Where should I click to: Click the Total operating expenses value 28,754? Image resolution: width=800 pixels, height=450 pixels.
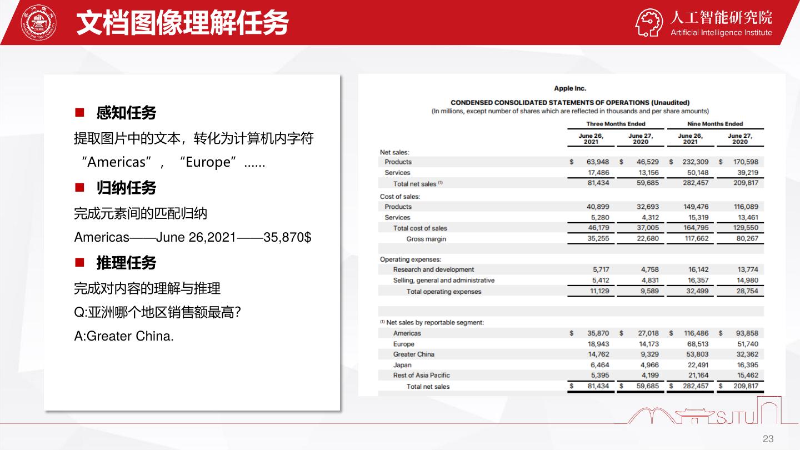click(747, 291)
